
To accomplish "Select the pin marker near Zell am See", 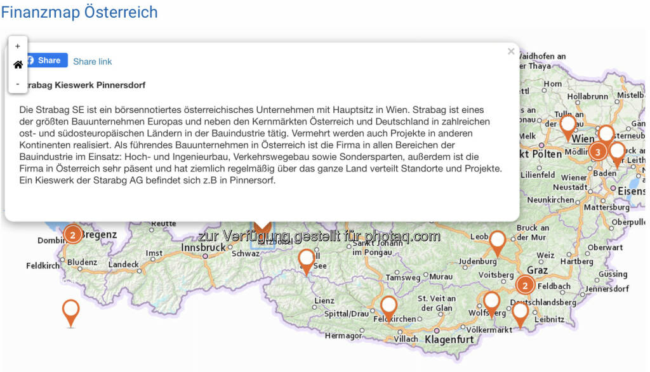I will (x=307, y=261).
